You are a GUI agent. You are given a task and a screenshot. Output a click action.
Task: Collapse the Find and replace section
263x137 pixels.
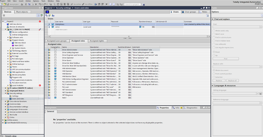[212, 19]
